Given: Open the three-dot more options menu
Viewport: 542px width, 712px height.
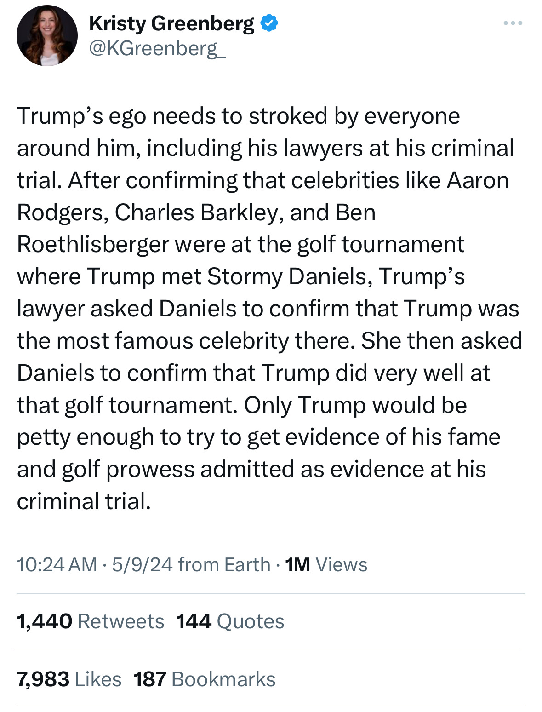Looking at the screenshot, I should coord(513,23).
